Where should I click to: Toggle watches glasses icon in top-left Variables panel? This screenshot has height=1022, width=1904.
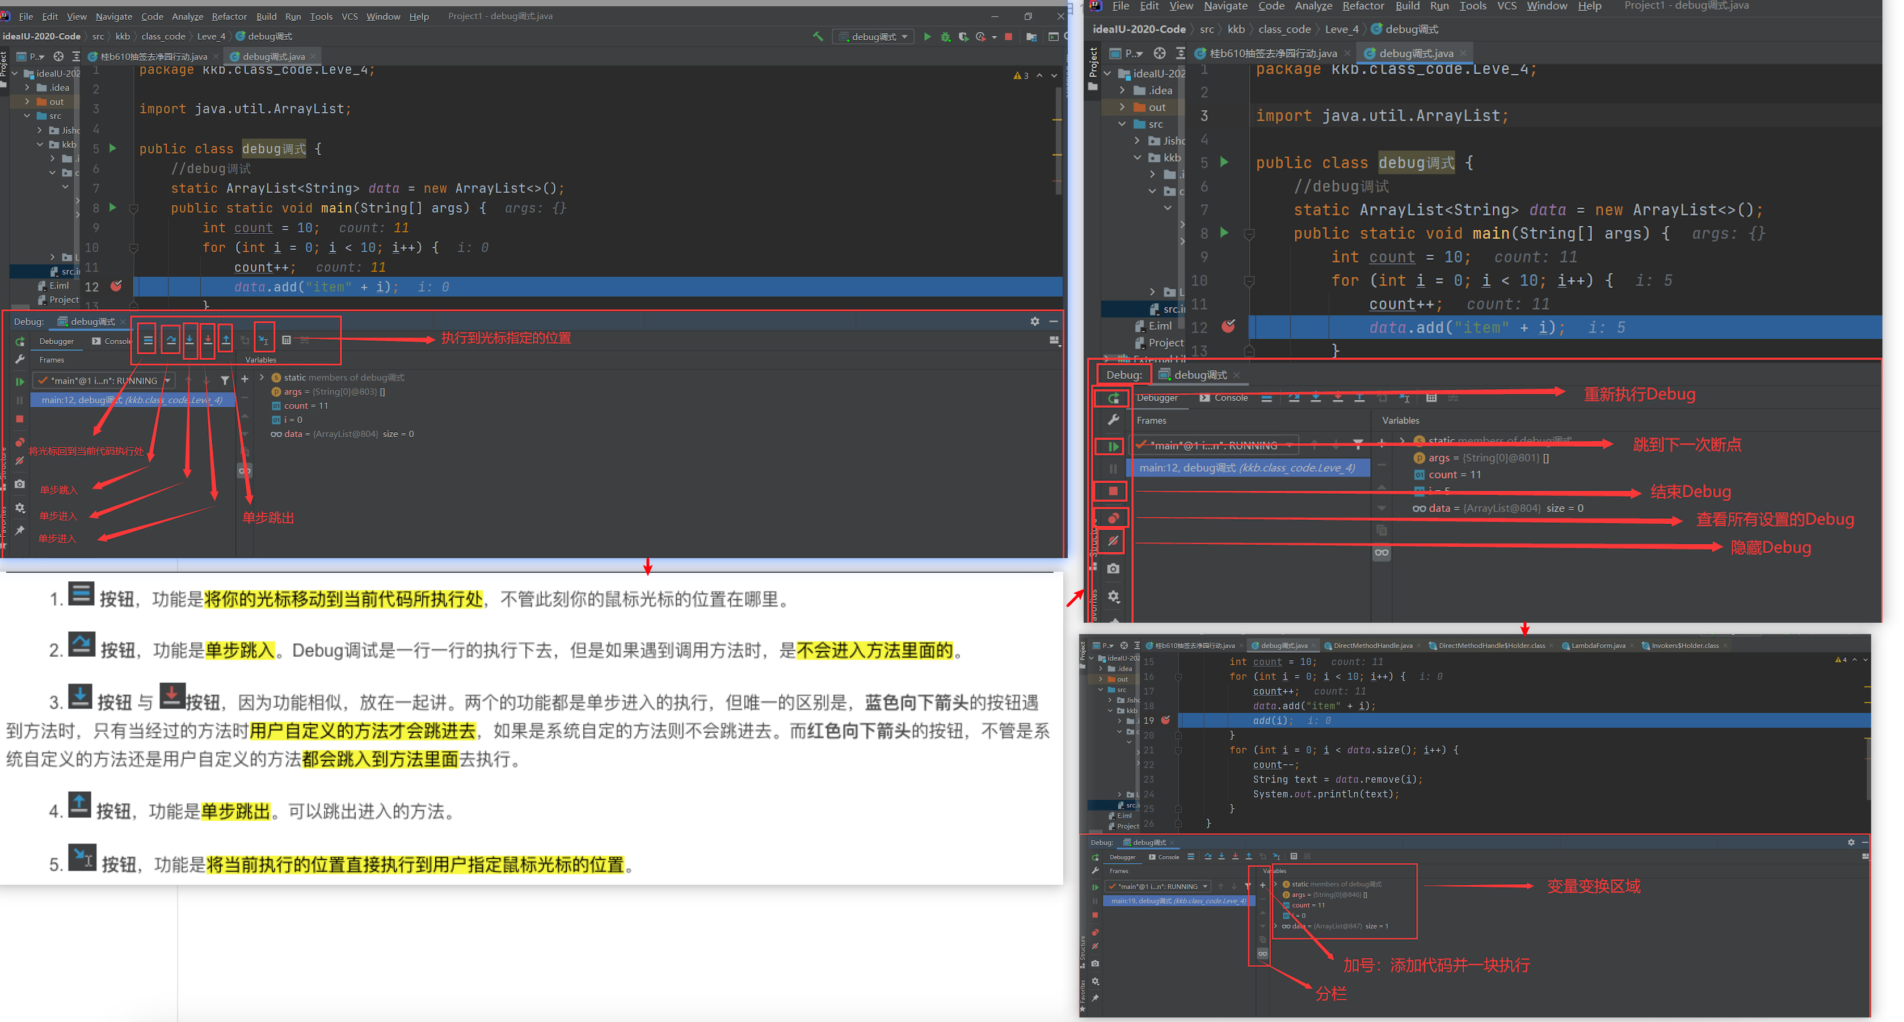(245, 471)
